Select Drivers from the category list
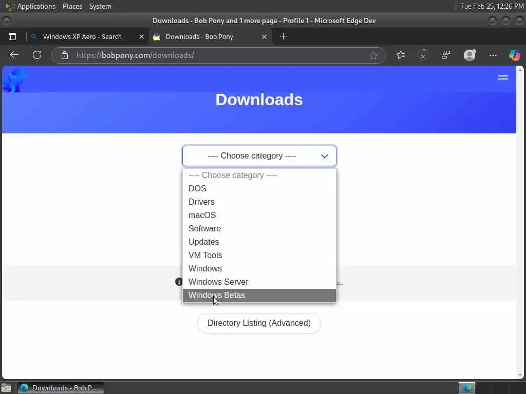Screen dimensions: 526x394 pos(259,202)
